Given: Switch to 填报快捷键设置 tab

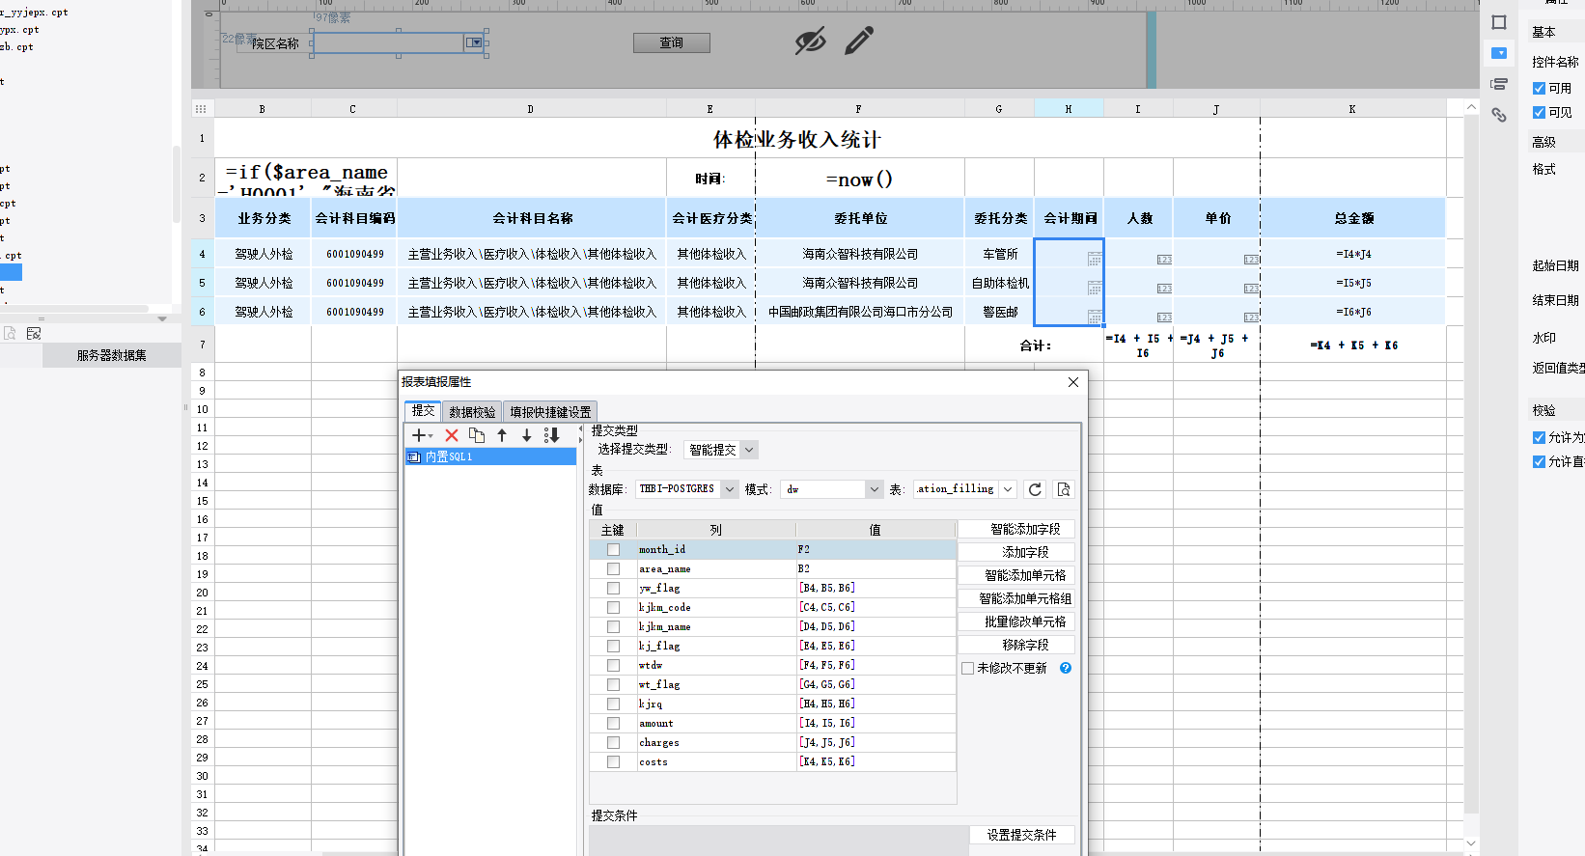Looking at the screenshot, I should point(550,411).
